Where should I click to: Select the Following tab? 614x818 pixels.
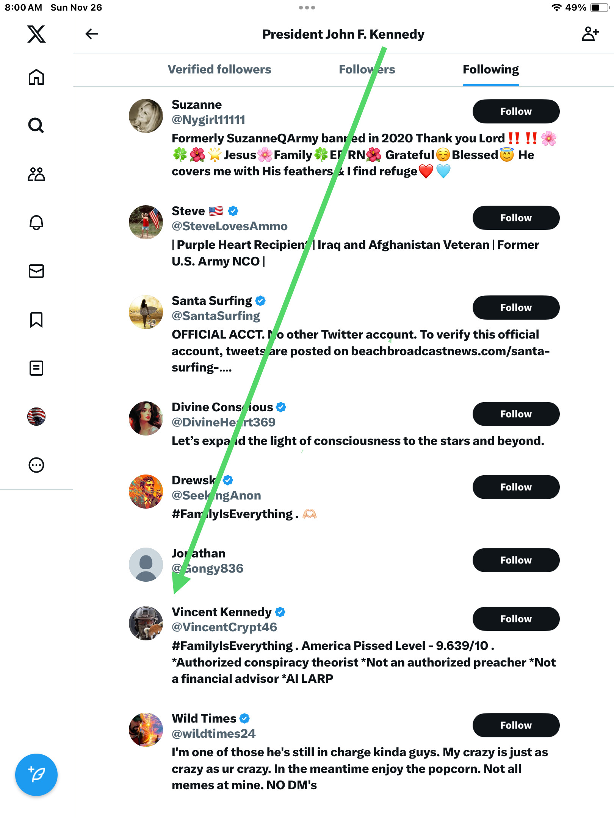[490, 69]
